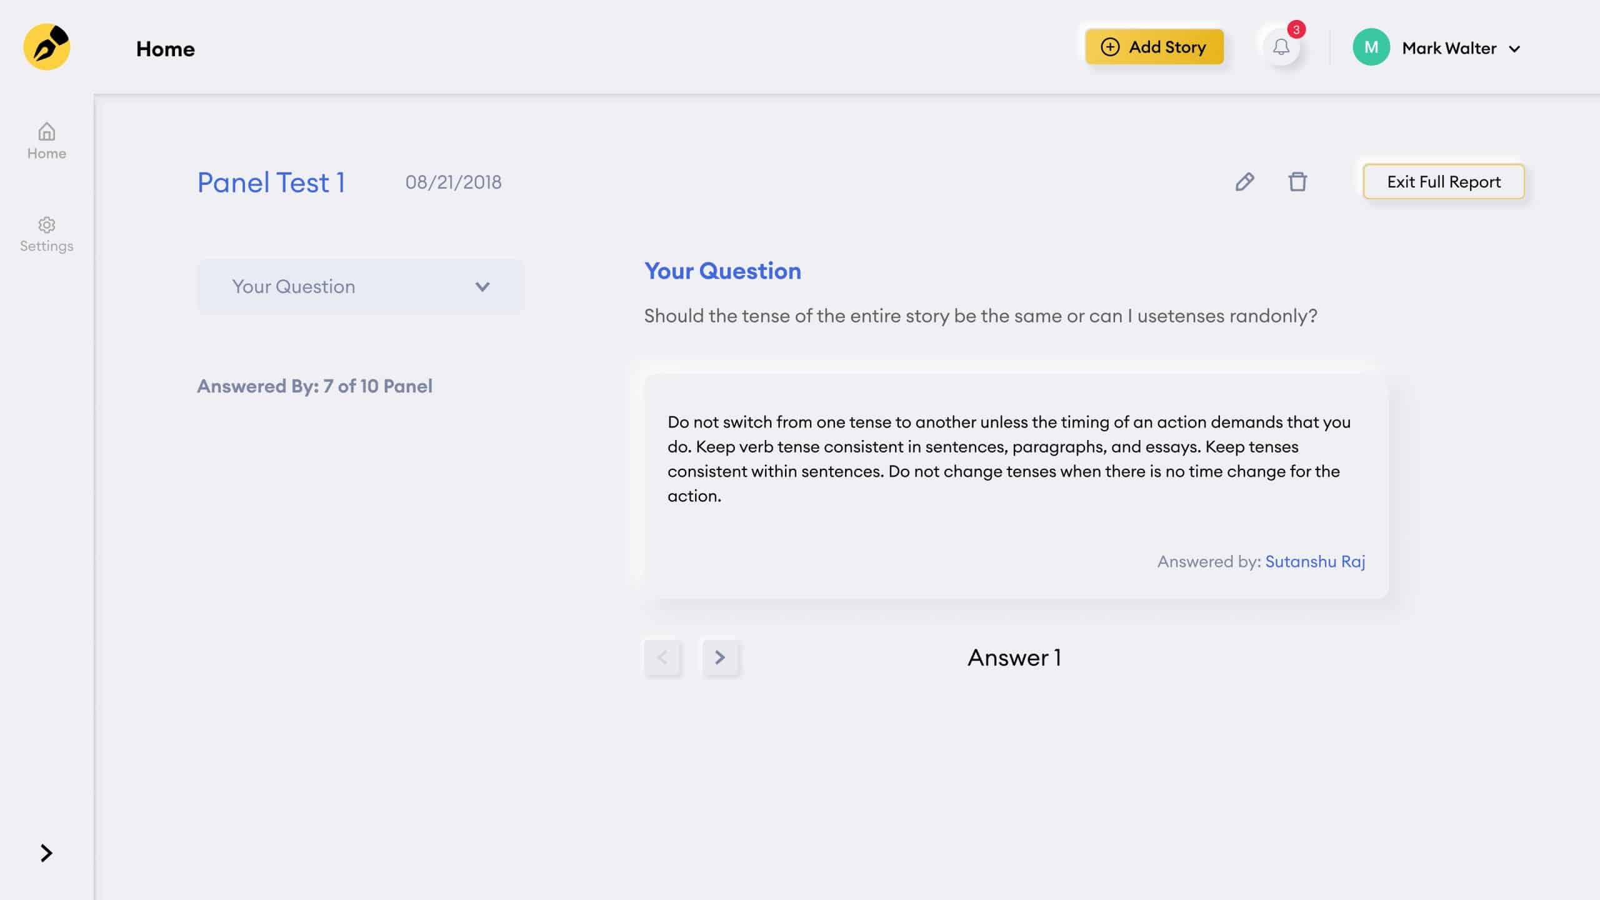The height and width of the screenshot is (900, 1600).
Task: Expand the Mark Walter account menu
Action: 1514,49
